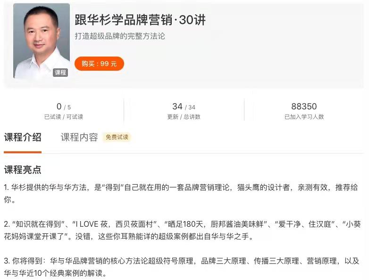This screenshot has height=280, width=369.
Task: Click the second highlight paragraph about 知识就在得到
Action: (182, 230)
